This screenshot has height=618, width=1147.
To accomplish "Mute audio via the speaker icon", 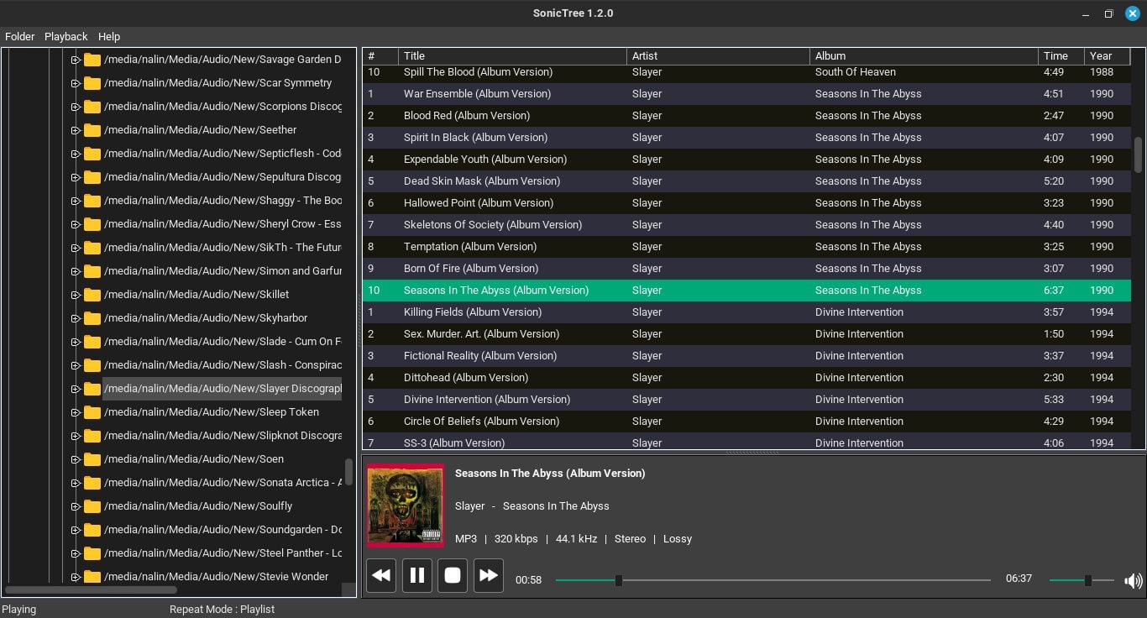I will (1134, 580).
